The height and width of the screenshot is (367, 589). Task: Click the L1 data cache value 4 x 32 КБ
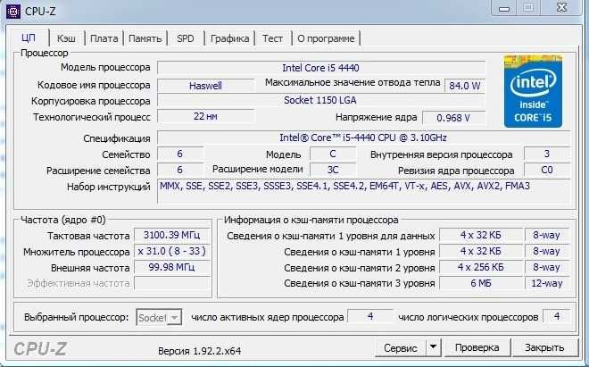tap(481, 236)
